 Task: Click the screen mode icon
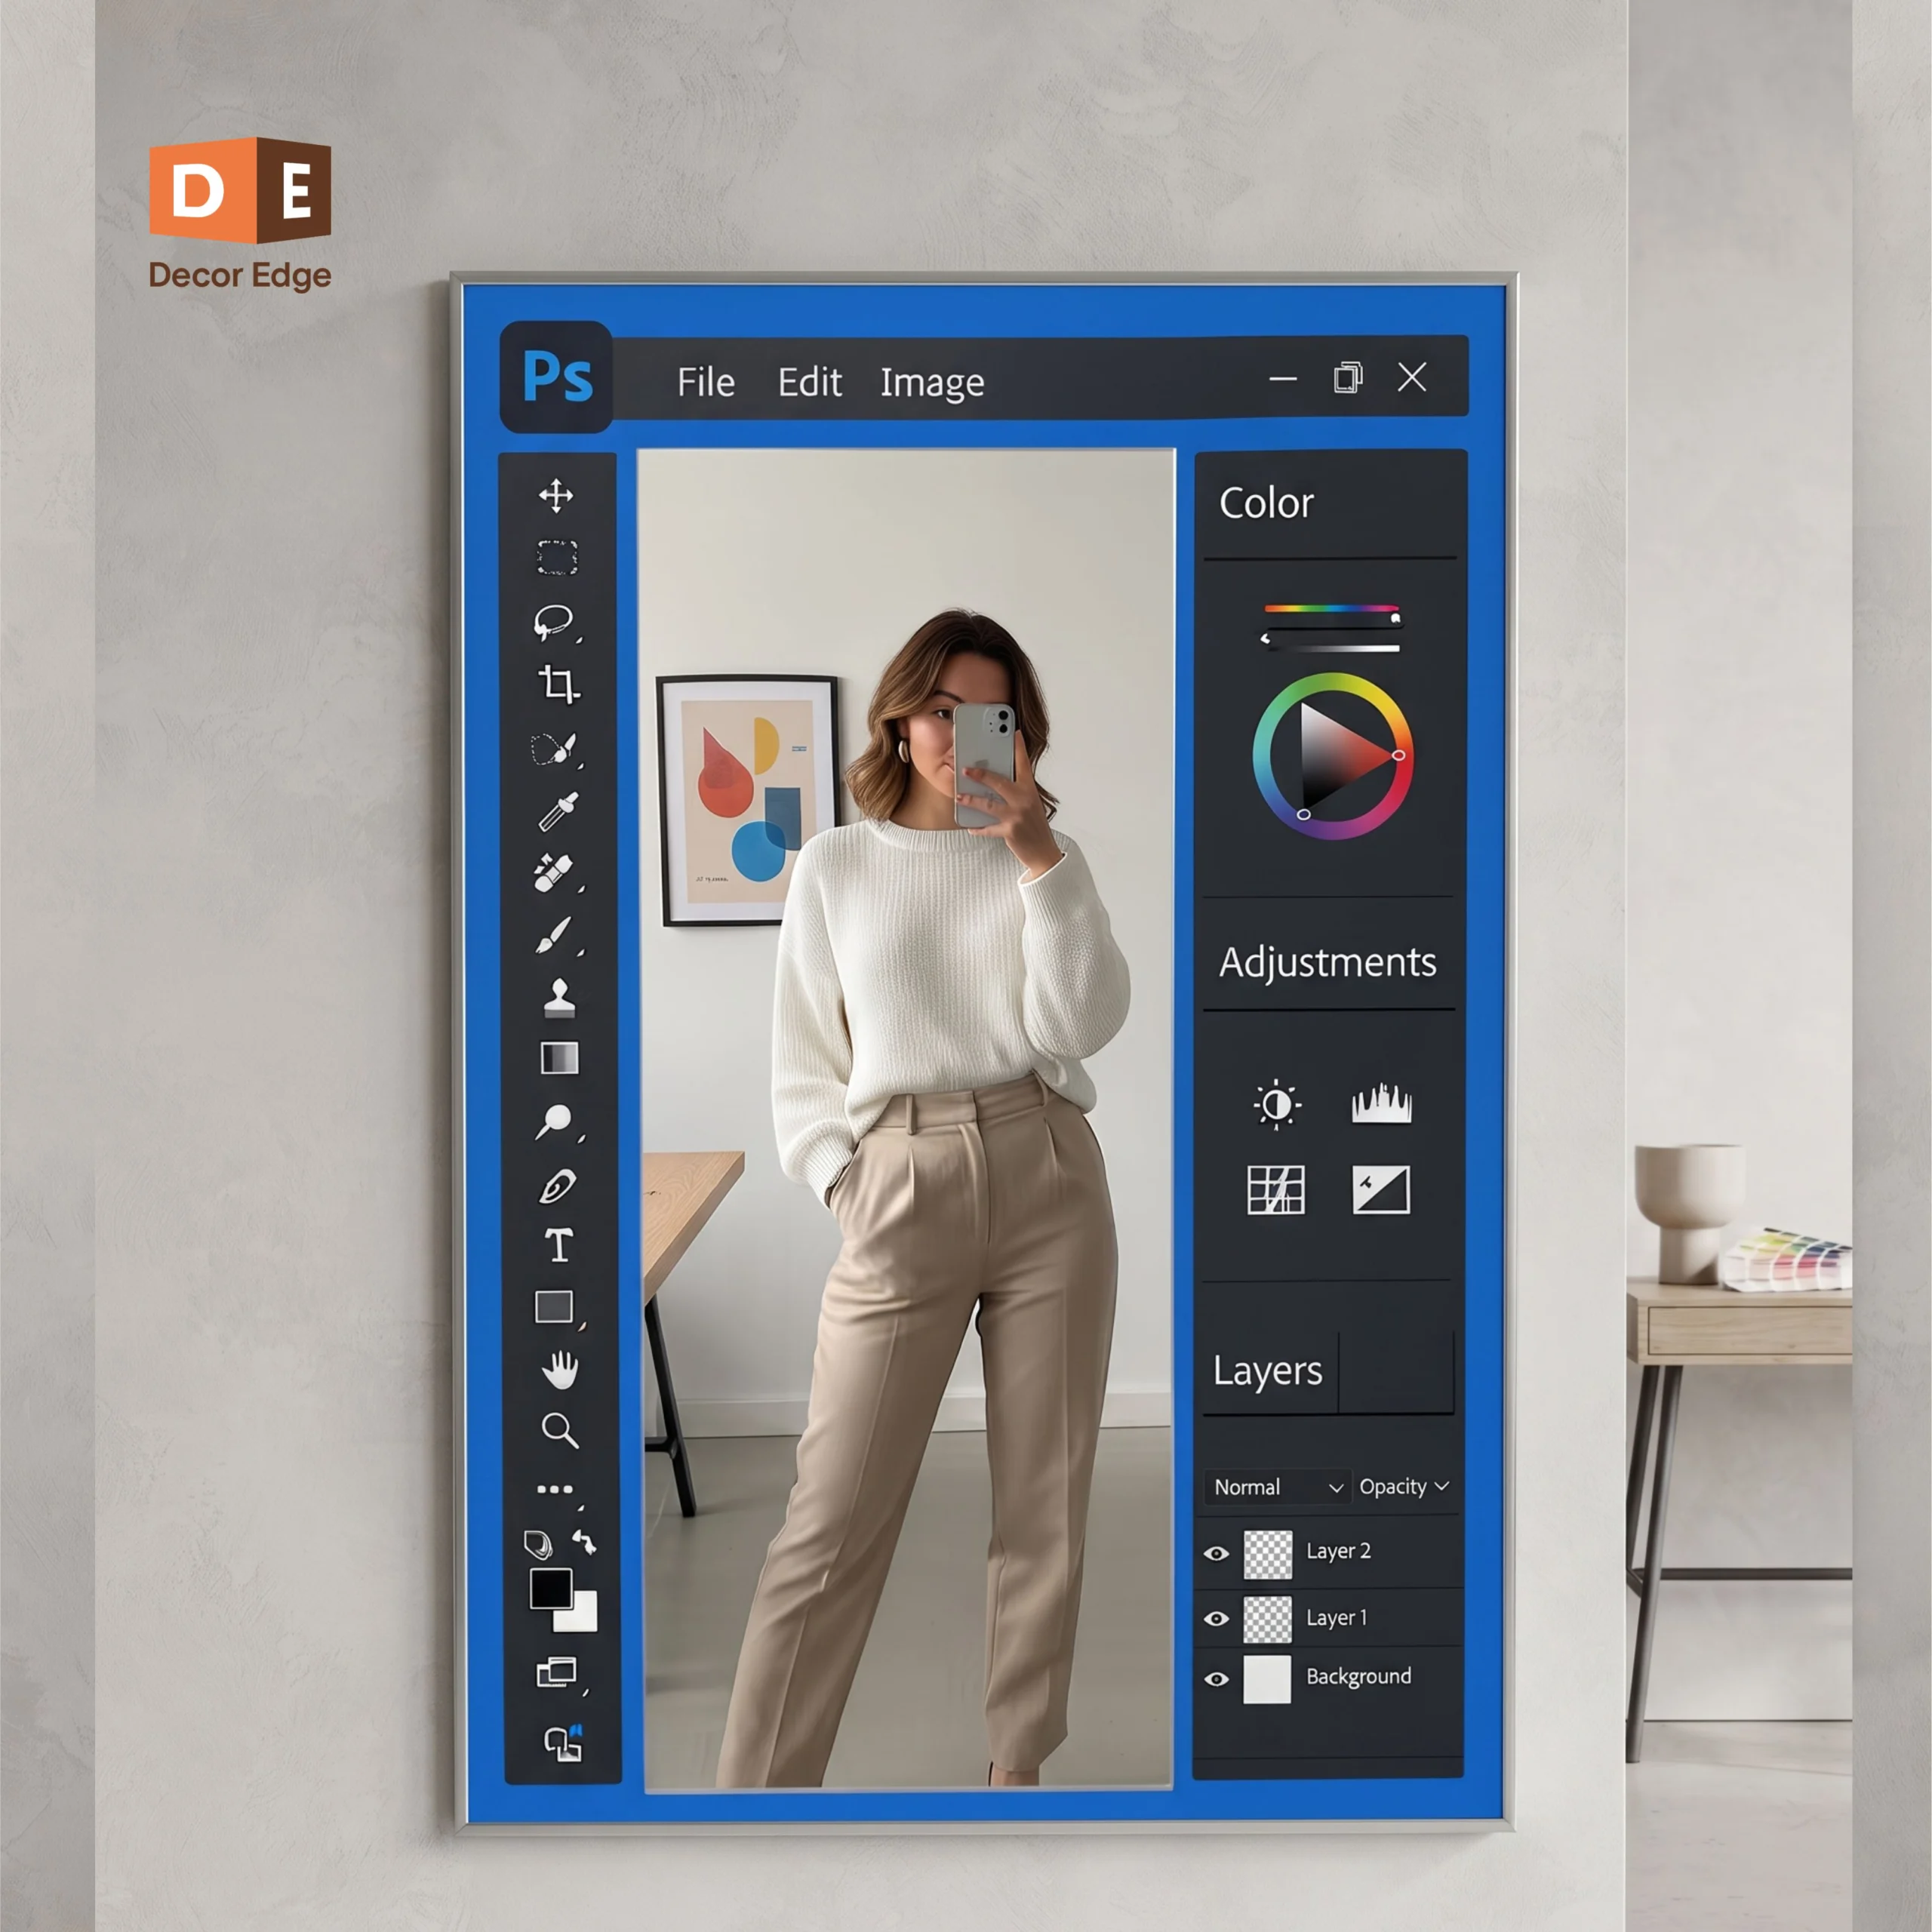[557, 1672]
